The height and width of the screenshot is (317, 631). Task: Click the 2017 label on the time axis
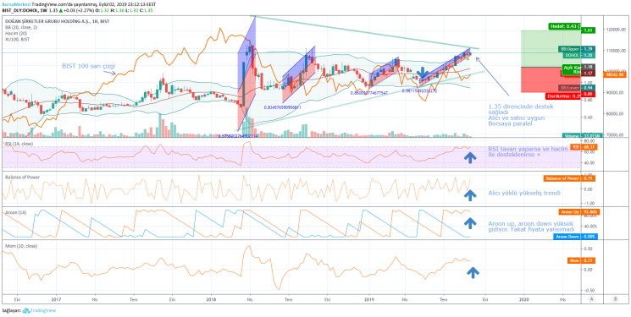click(57, 299)
